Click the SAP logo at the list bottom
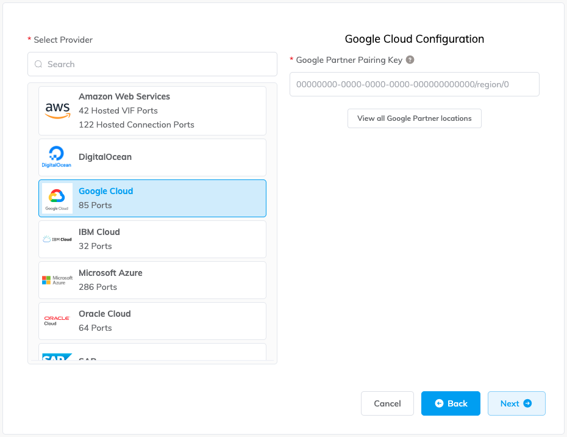Viewport: 567px width, 437px height. 57,356
